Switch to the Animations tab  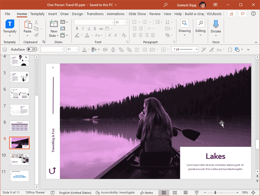(x=116, y=14)
